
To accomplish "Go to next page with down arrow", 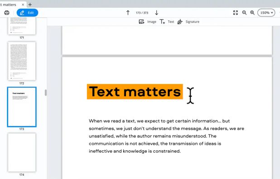I will click(157, 13).
